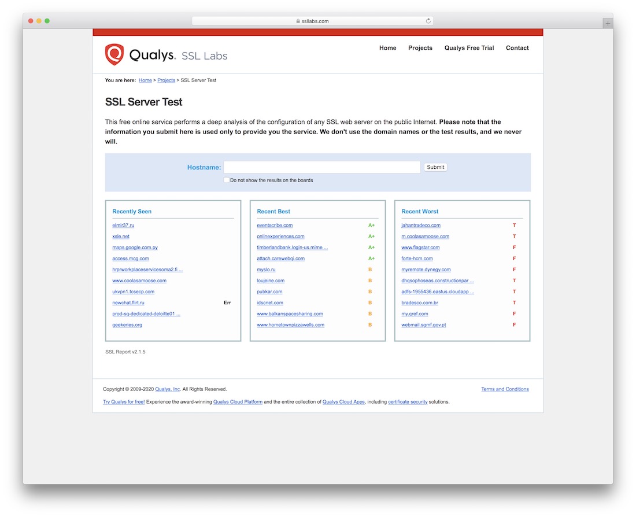Click the Err status next to newchat.flirt.ru
This screenshot has height=517, width=636.
(227, 302)
